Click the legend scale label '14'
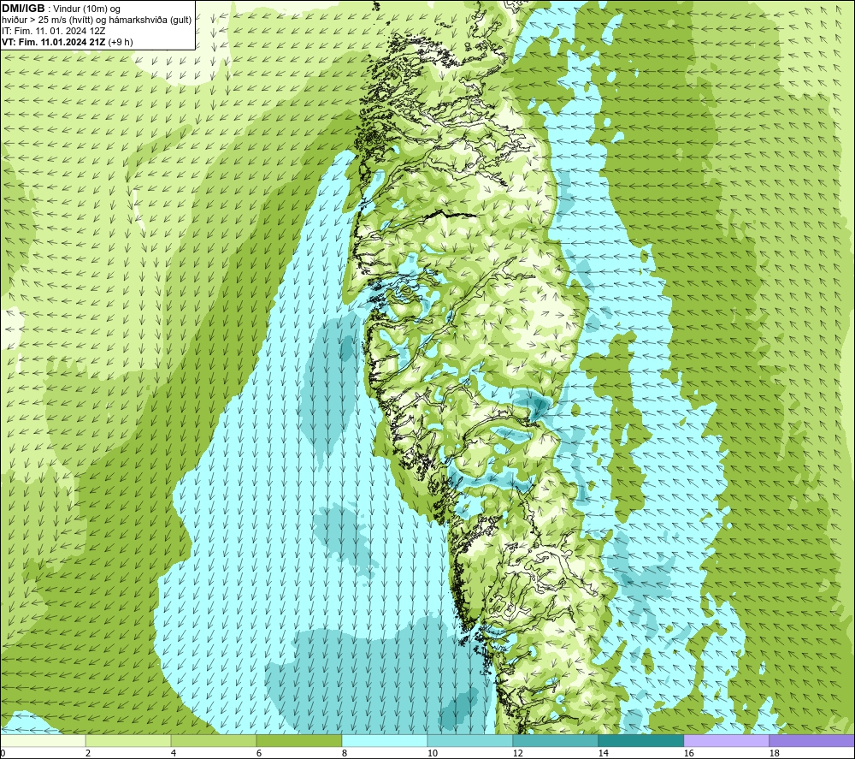 click(x=603, y=753)
